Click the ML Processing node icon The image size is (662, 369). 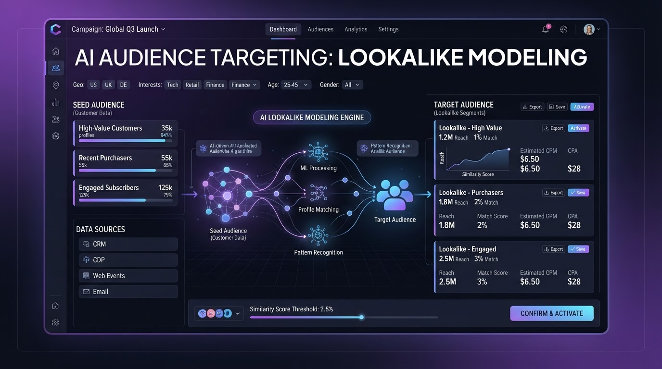[x=318, y=151]
